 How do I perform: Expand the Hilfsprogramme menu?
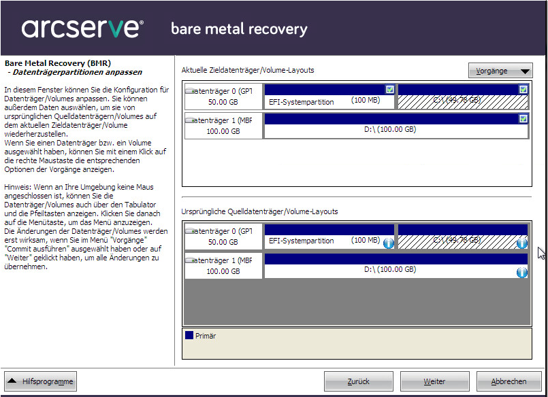pyautogui.click(x=41, y=381)
